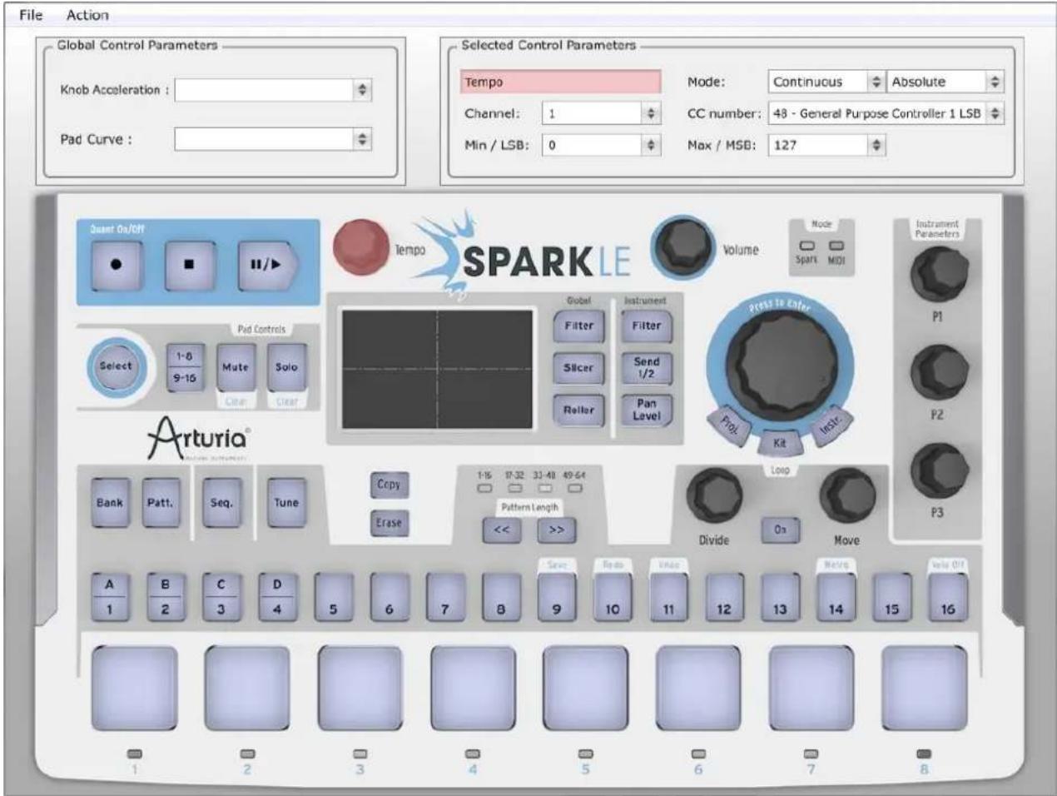This screenshot has height=796, width=1057.
Task: Click the Roller button
Action: click(x=578, y=410)
